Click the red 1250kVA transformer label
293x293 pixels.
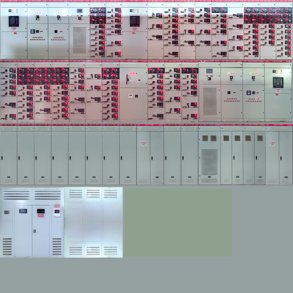tap(57, 206)
